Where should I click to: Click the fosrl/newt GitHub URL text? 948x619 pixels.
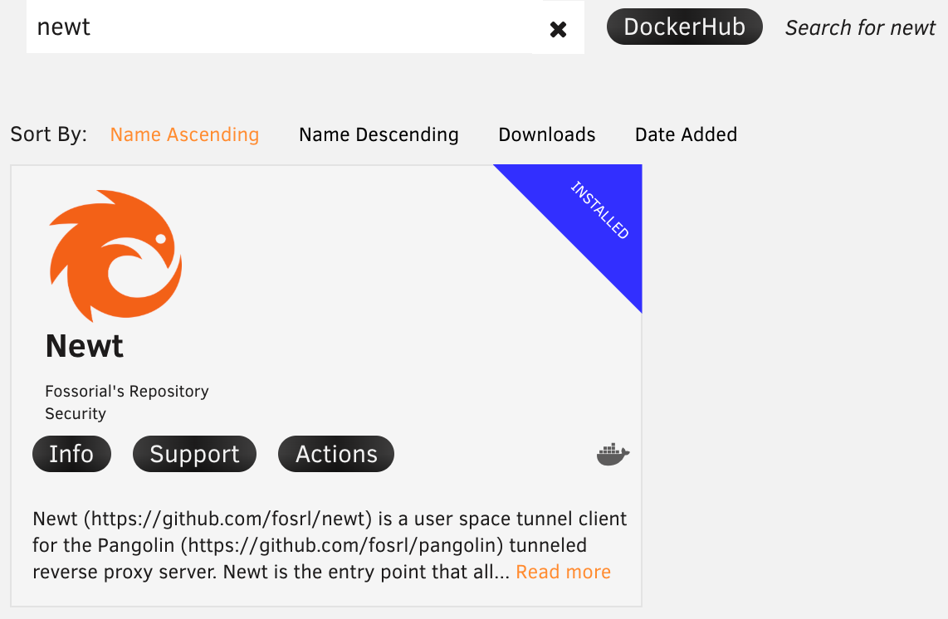click(228, 519)
